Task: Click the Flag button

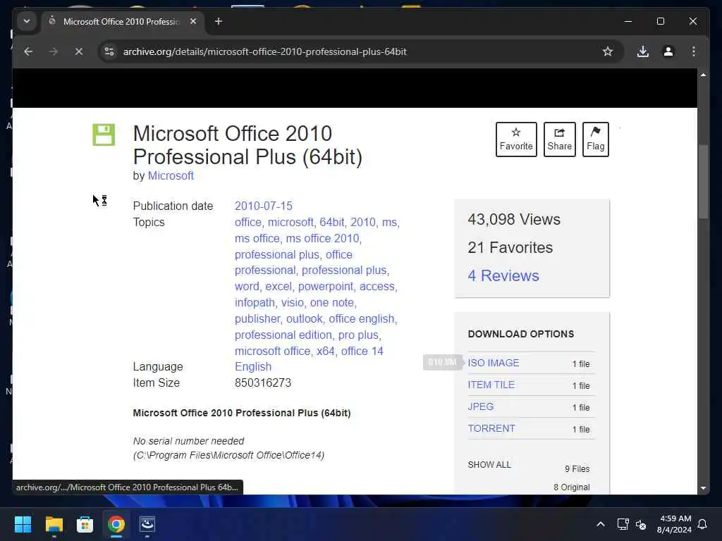Action: pos(595,139)
